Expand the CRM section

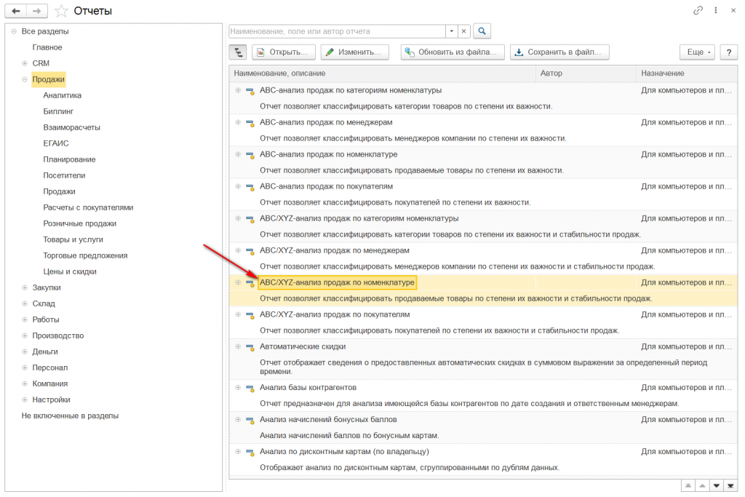[x=25, y=63]
